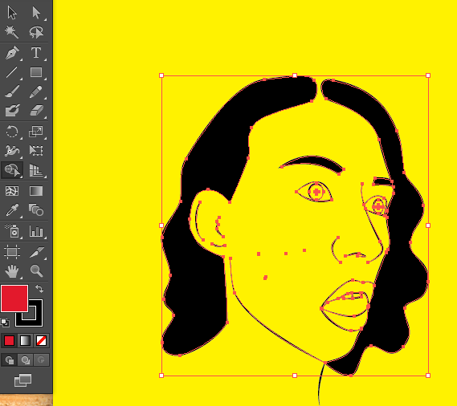This screenshot has height=406, width=457.
Task: Select the Pen tool
Action: tap(12, 53)
